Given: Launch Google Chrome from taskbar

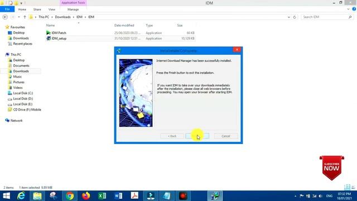Looking at the screenshot, I should click(x=70, y=196).
